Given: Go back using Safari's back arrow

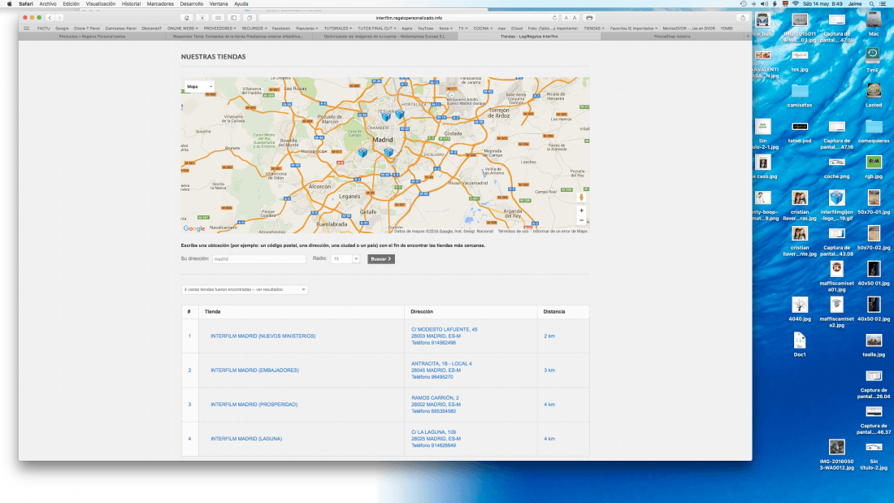Looking at the screenshot, I should tap(50, 18).
